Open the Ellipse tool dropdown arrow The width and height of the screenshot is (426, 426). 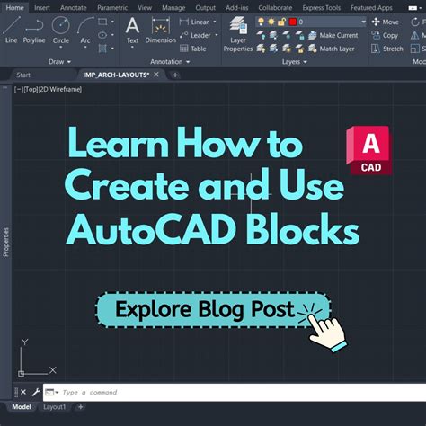(x=112, y=35)
